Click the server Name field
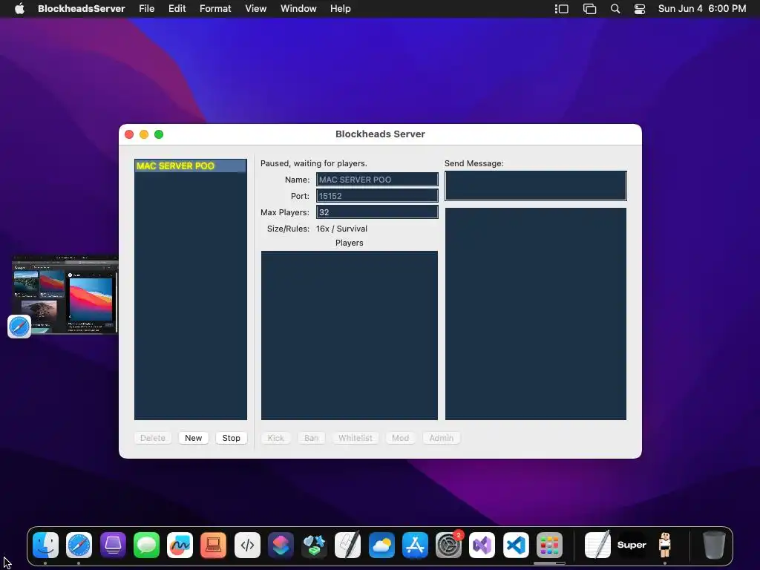 [377, 180]
